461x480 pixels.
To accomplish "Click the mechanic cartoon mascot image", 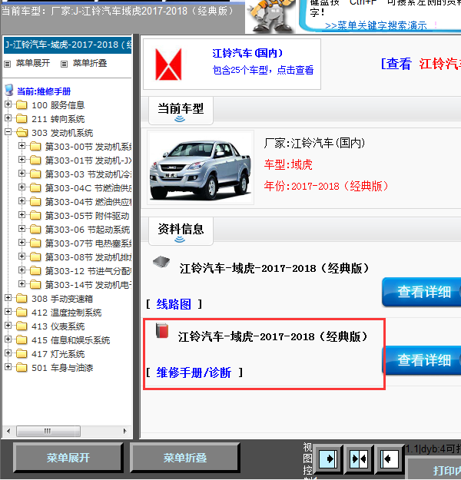I will coord(271,16).
